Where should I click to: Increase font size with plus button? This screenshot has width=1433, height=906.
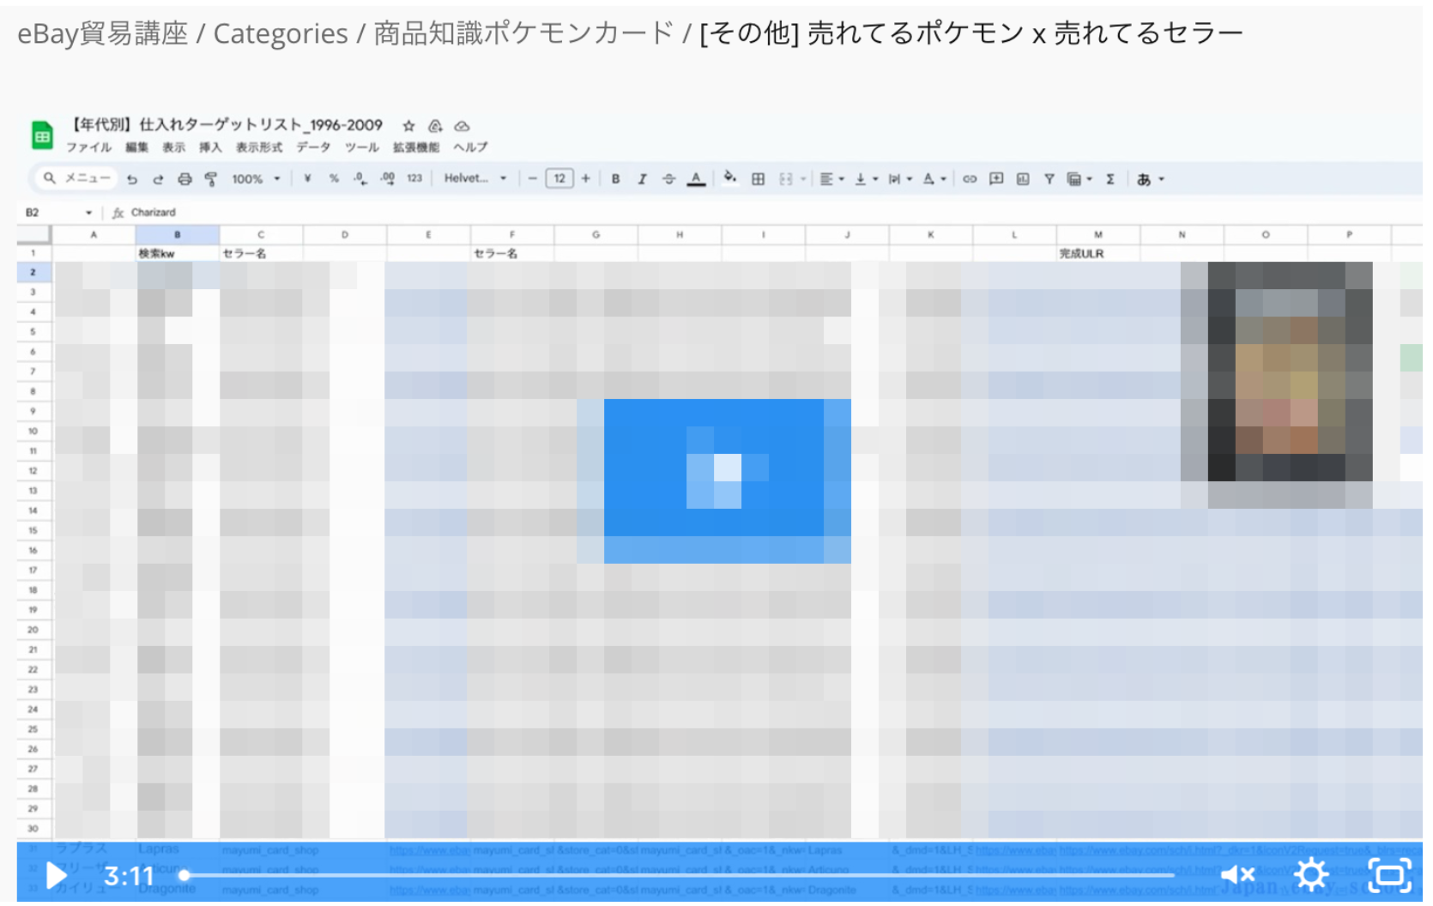pos(585,178)
